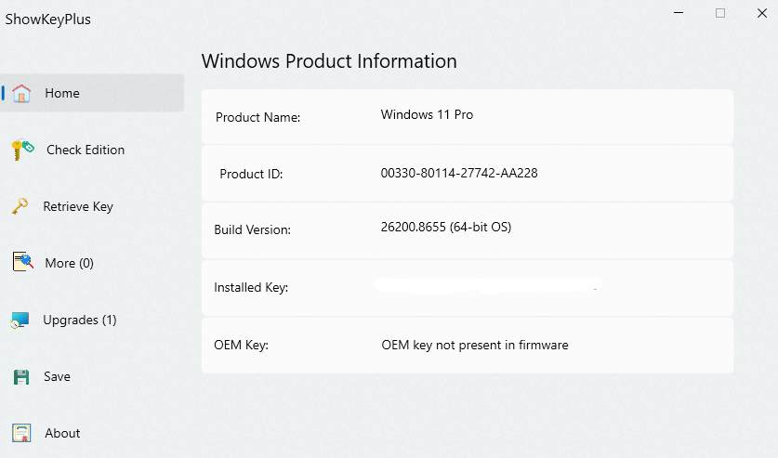
Task: Click the Build Version: label
Action: pos(252,230)
